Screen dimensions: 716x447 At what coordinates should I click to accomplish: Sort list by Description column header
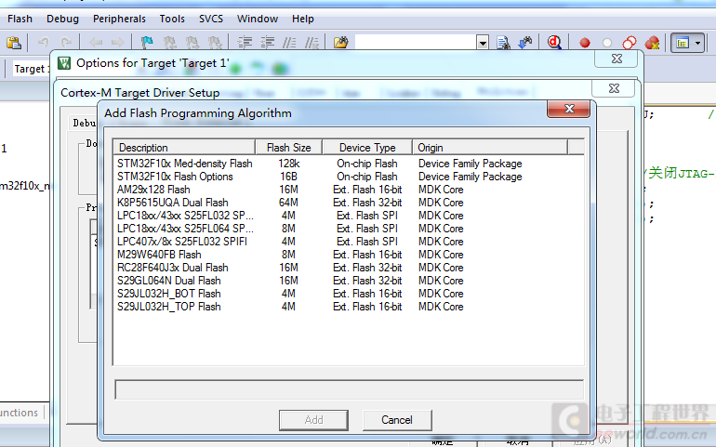click(184, 148)
